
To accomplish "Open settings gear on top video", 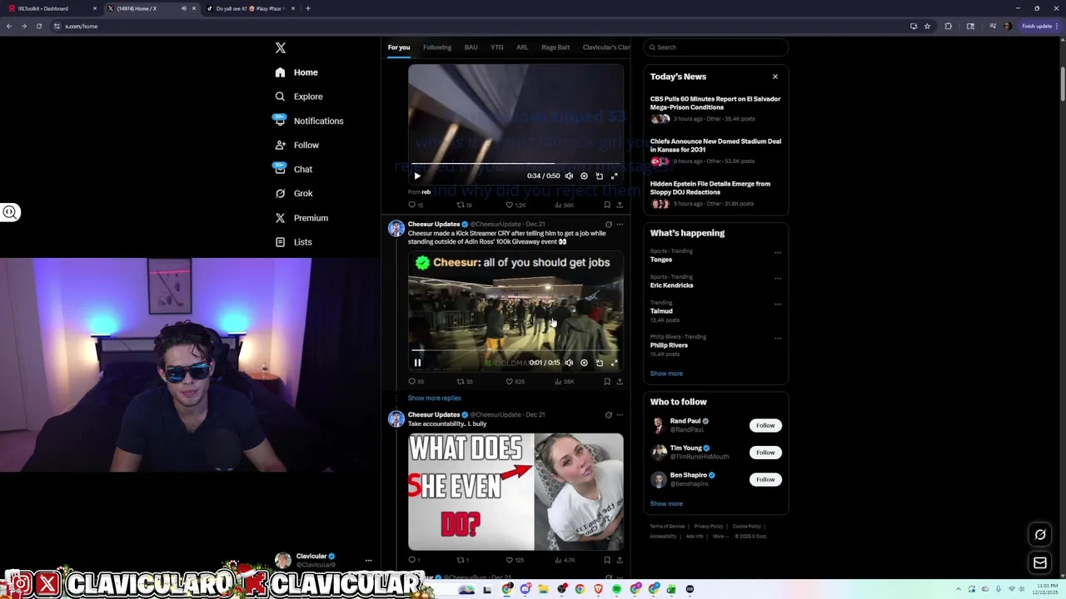I will 584,176.
